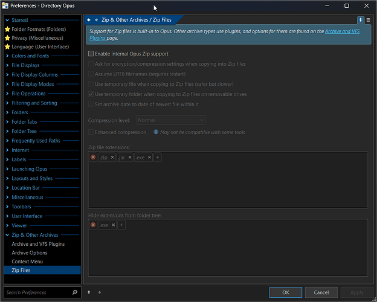
Task: Collapse the Starred section
Action: [7, 20]
